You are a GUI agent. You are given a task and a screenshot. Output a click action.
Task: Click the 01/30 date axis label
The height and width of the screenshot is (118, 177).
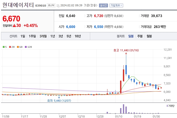[x=156, y=116]
